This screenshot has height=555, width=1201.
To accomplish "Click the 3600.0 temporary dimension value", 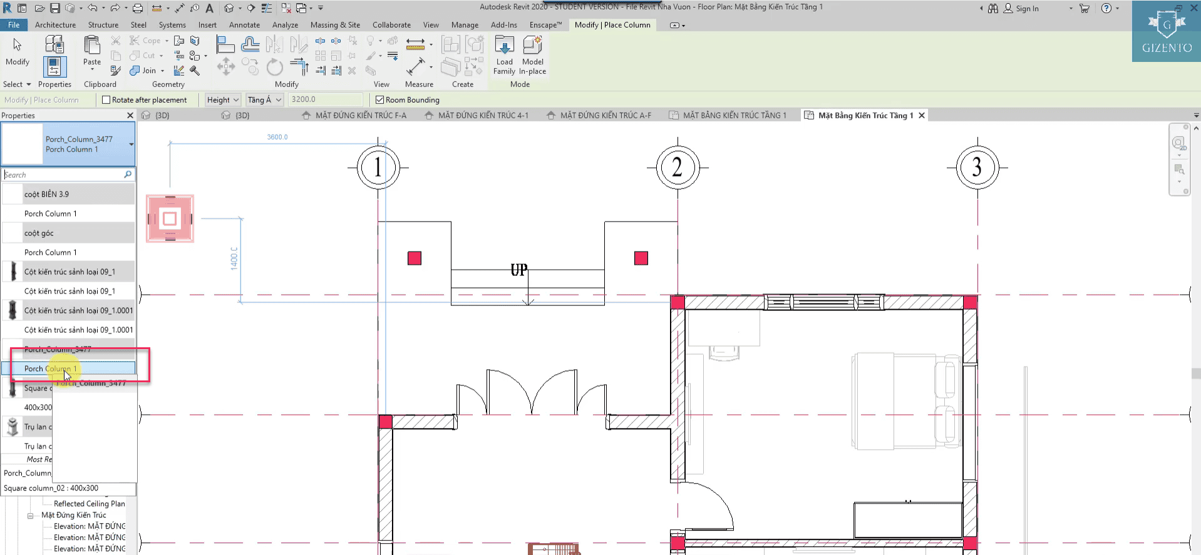I will click(x=277, y=137).
